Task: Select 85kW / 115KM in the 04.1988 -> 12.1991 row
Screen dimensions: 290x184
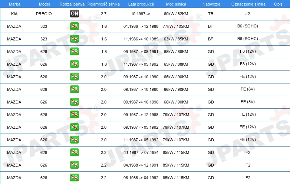Action: (176, 165)
